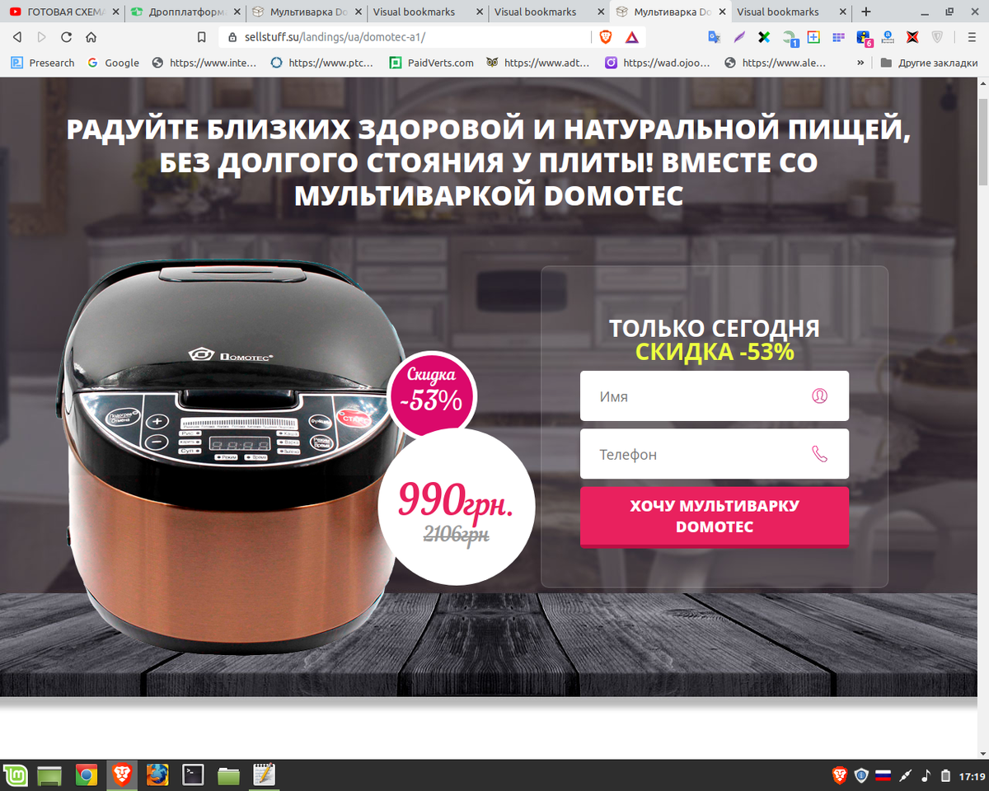Open the Другие закладки bookmarks folder

pos(928,63)
